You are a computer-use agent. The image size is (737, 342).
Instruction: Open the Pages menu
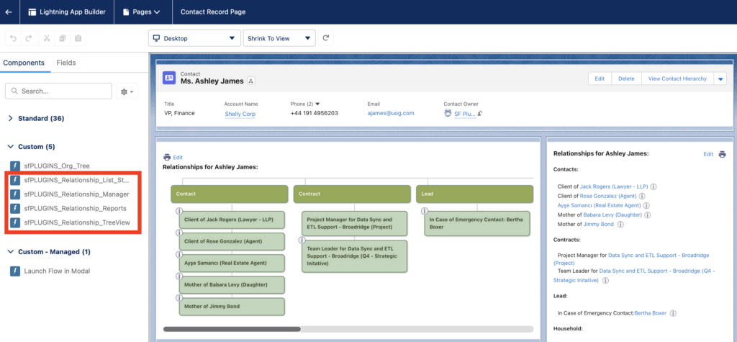coord(142,12)
